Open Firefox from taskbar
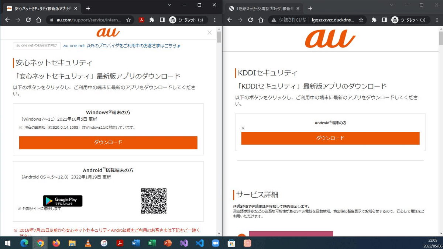The height and width of the screenshot is (249, 443). point(56,243)
